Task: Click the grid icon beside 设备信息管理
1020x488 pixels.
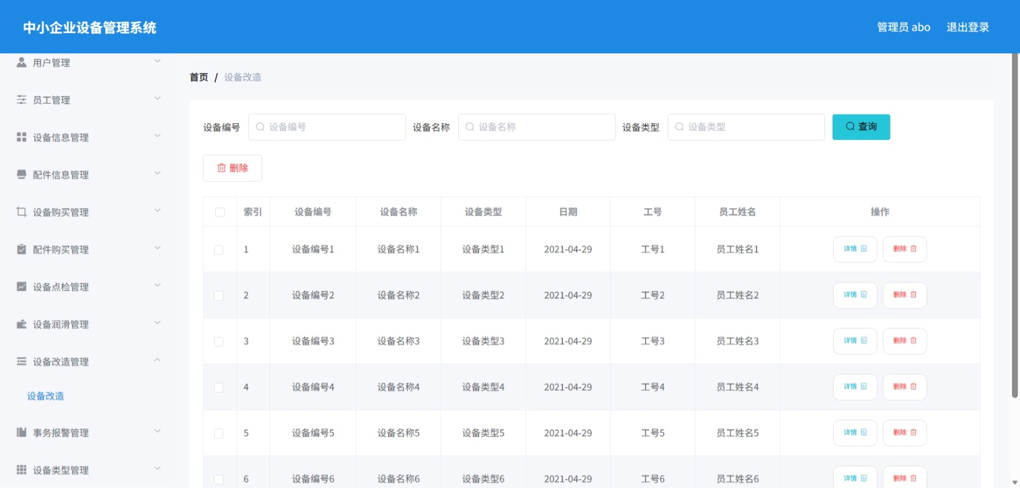Action: click(x=21, y=137)
